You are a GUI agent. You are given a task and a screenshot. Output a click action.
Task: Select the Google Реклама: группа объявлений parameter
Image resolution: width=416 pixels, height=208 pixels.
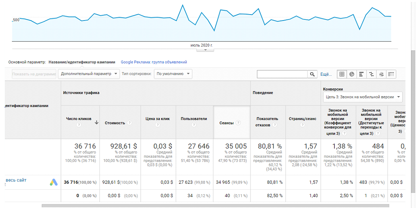coord(154,62)
